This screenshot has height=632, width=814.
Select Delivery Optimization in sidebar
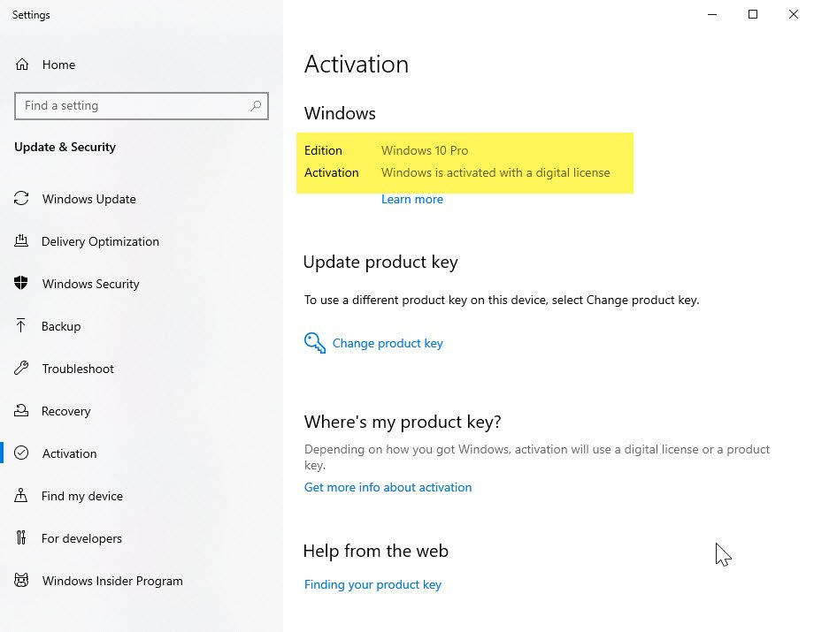100,241
